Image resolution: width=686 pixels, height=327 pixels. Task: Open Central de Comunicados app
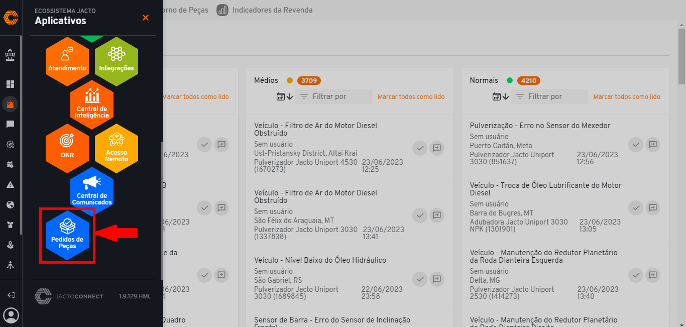click(x=92, y=191)
